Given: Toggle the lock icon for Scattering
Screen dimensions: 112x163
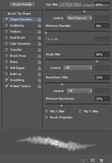Looking at the screenshot, I should tap(39, 25).
